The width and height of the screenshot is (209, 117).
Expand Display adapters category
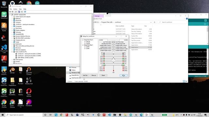click(12, 30)
